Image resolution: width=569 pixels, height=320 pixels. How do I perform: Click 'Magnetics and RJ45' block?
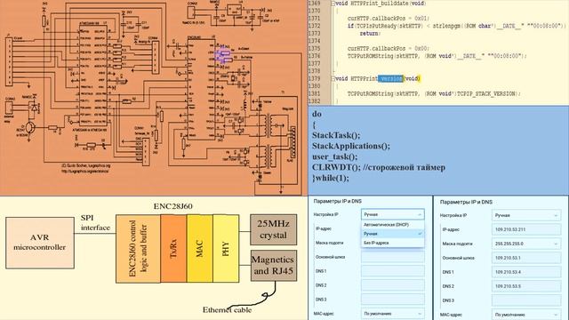(x=274, y=265)
